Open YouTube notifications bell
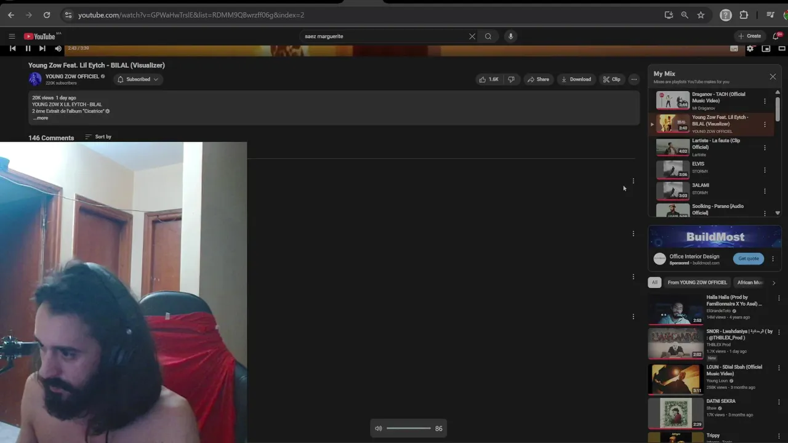 (776, 36)
